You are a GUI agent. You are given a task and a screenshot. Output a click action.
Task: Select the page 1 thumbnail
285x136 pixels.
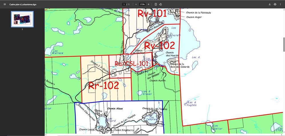22,19
